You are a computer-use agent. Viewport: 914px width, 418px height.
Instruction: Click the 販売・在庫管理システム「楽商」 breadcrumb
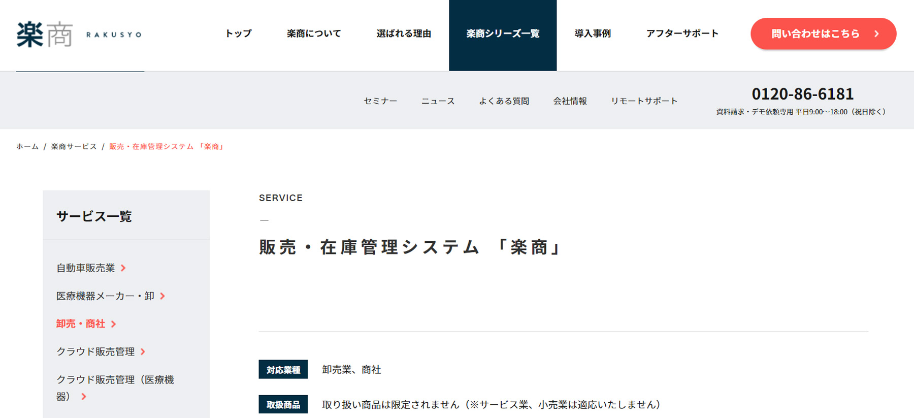point(167,146)
